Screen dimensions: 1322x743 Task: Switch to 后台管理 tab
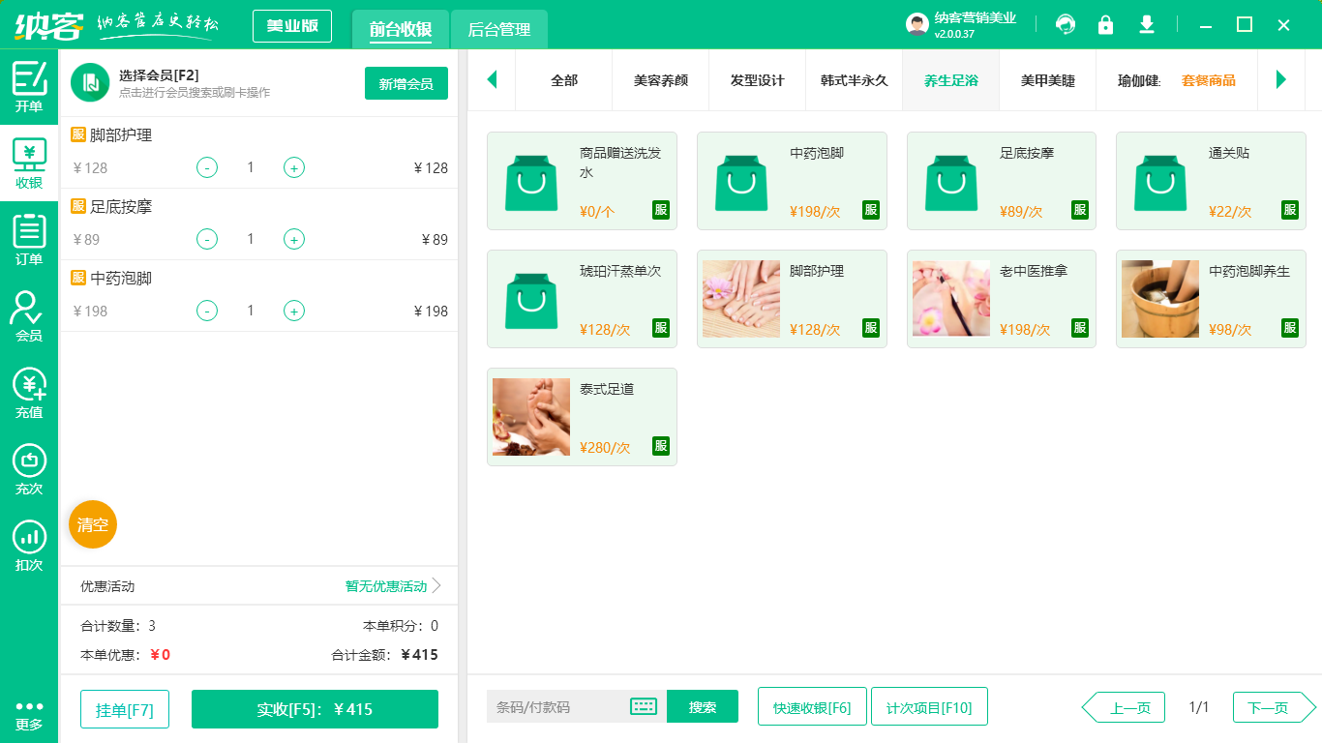click(499, 30)
